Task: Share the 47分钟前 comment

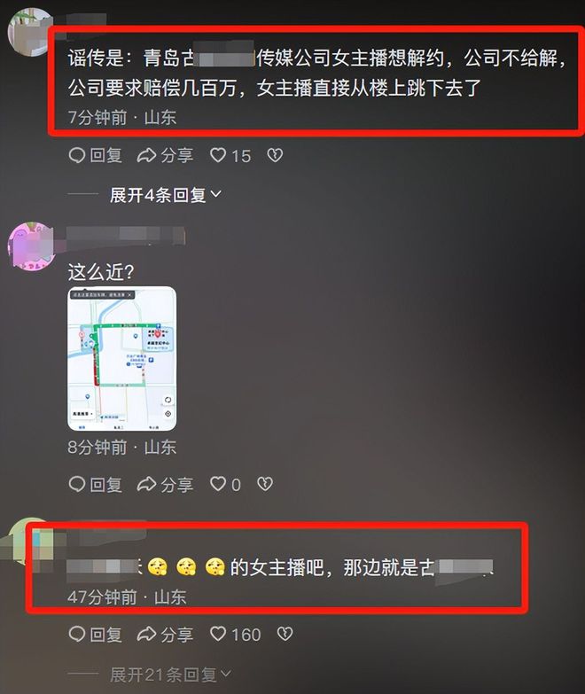Action: point(165,635)
